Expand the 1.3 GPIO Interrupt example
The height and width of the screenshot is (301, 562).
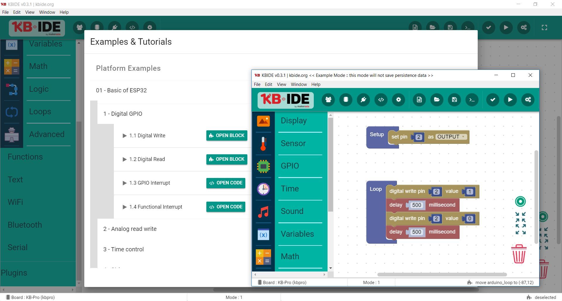125,183
